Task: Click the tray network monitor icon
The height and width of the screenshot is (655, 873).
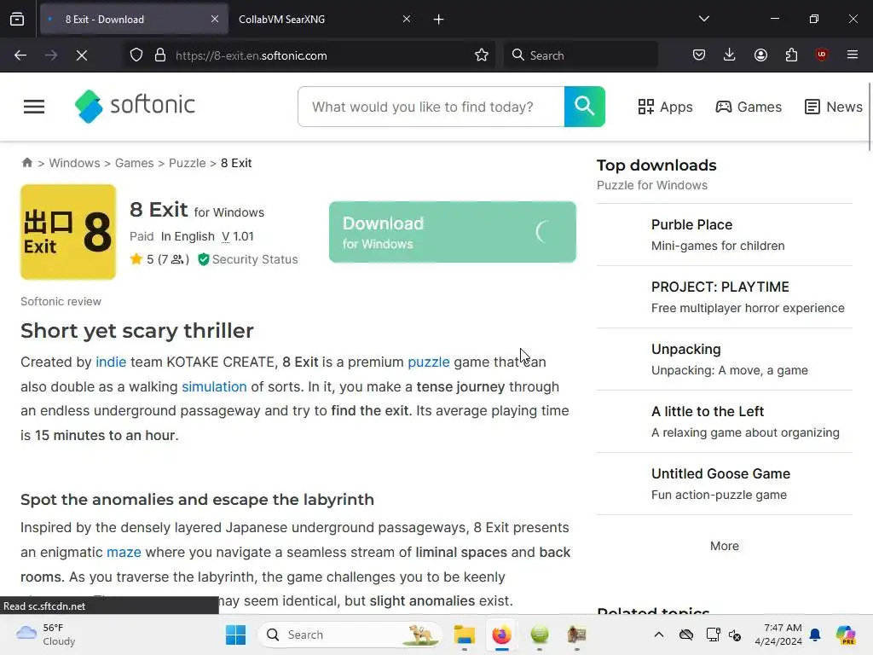Action: [713, 635]
